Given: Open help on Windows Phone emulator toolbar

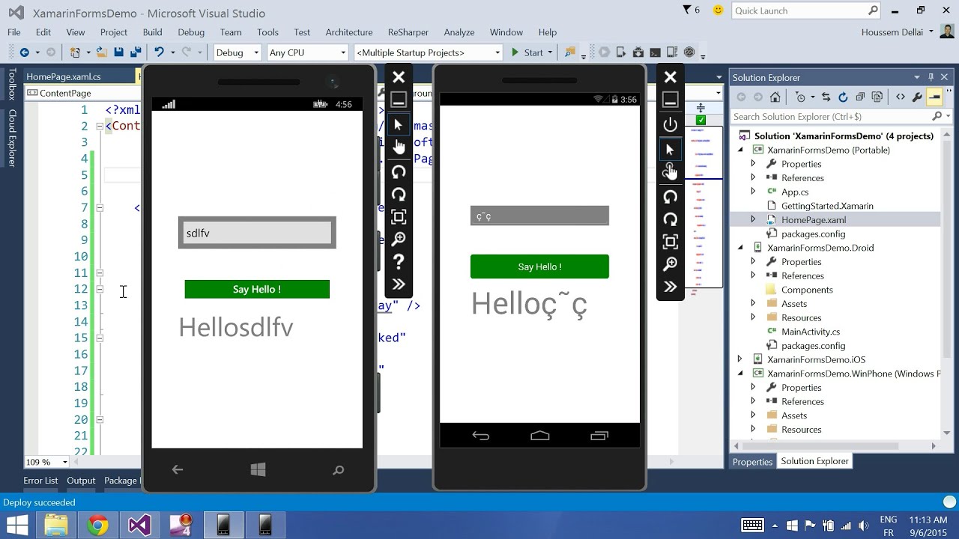Looking at the screenshot, I should (399, 261).
